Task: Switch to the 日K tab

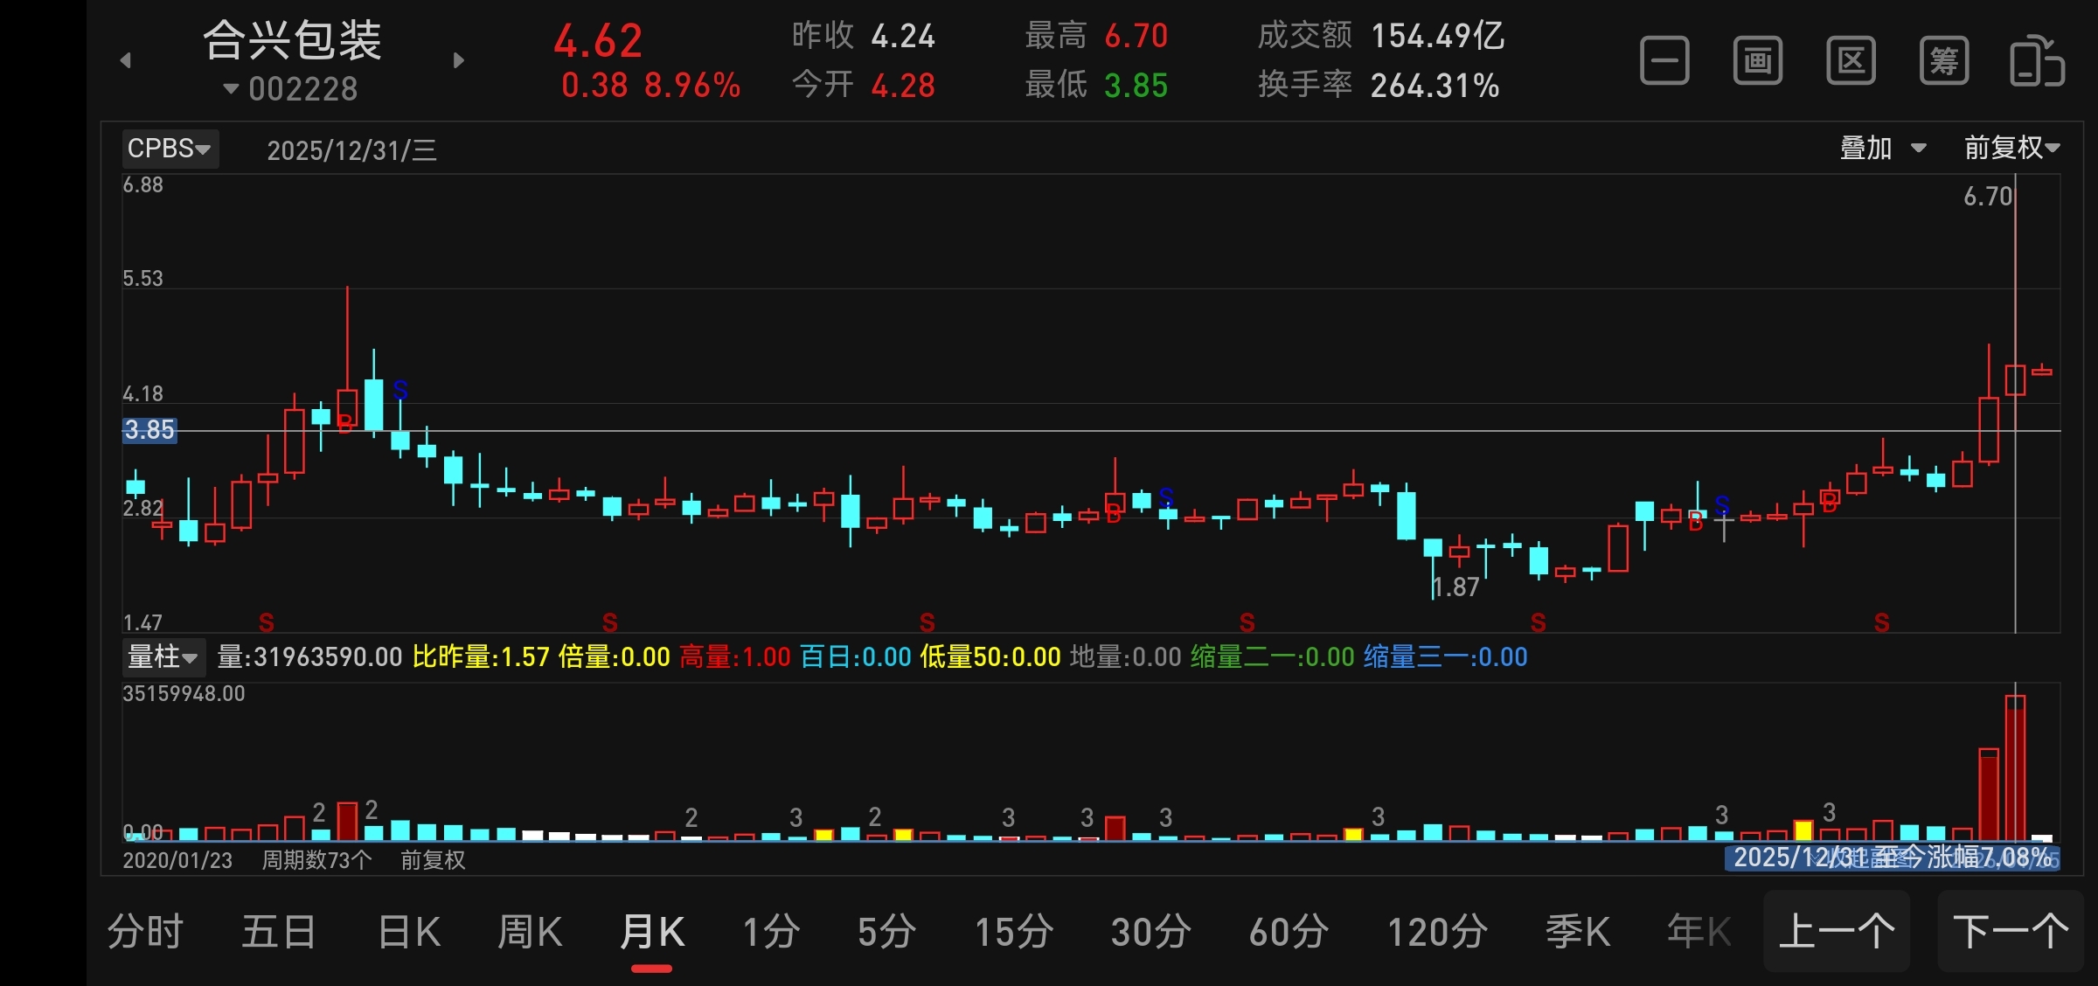Action: (x=409, y=932)
